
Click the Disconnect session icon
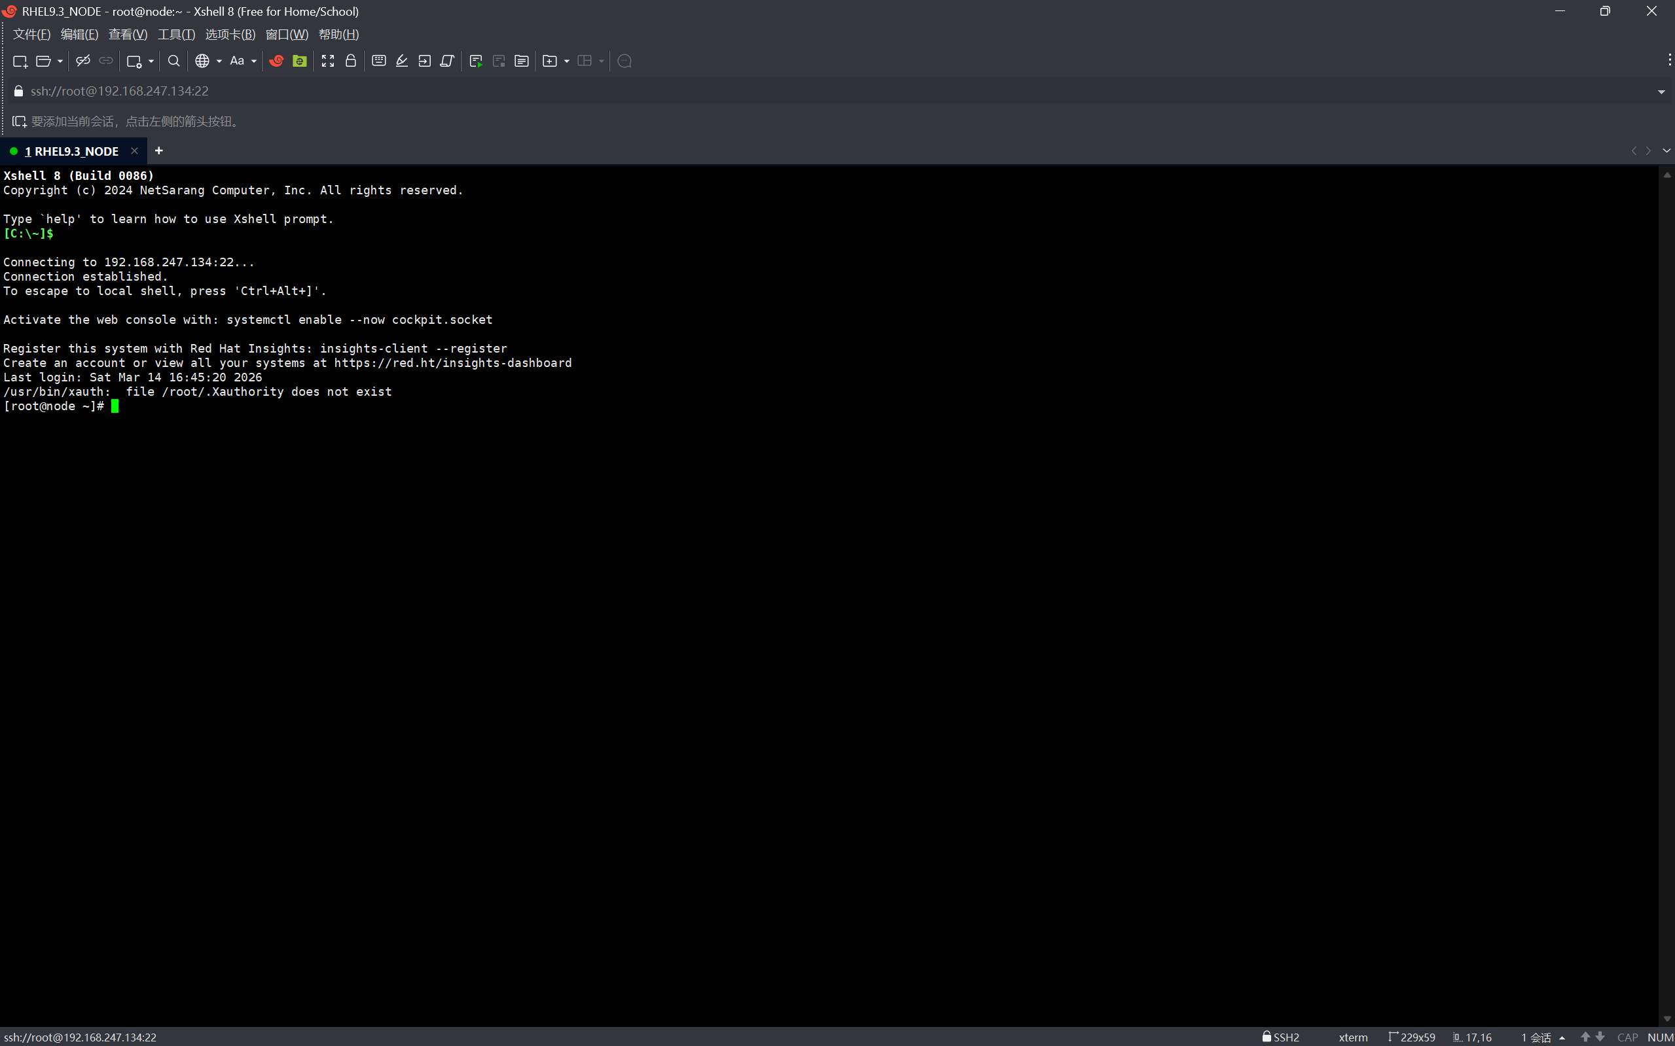point(83,61)
